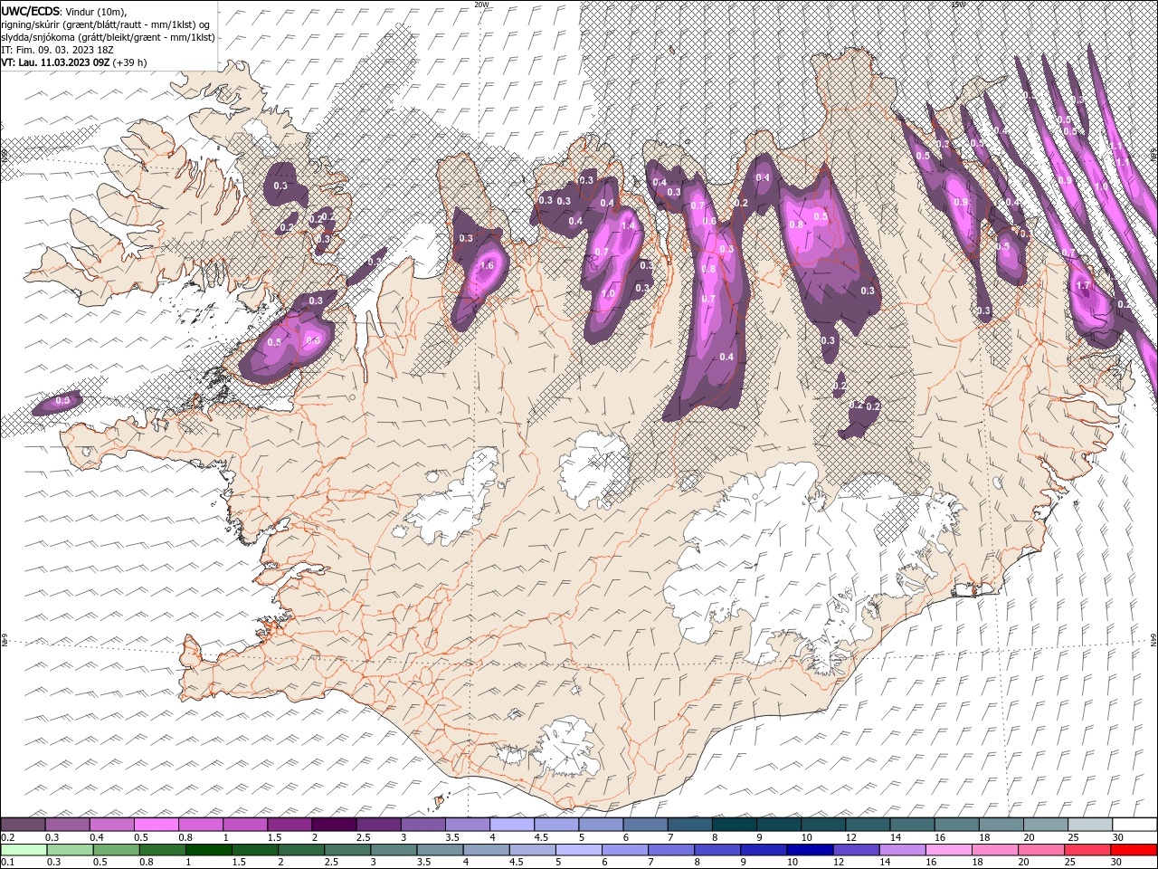Click the '15W' longitude label
This screenshot has width=1158, height=869.
tap(957, 5)
